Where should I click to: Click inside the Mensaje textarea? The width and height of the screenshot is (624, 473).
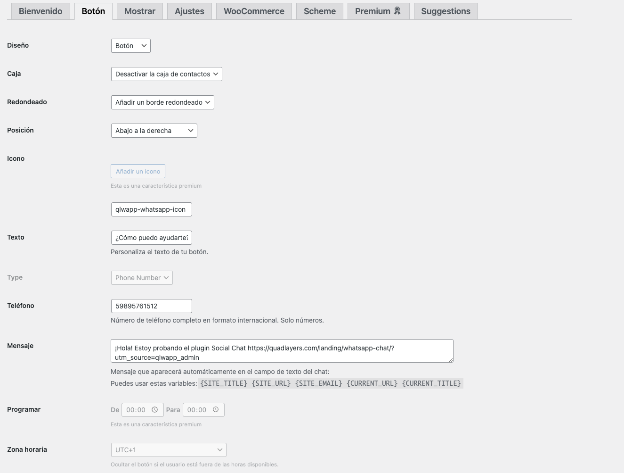point(282,351)
